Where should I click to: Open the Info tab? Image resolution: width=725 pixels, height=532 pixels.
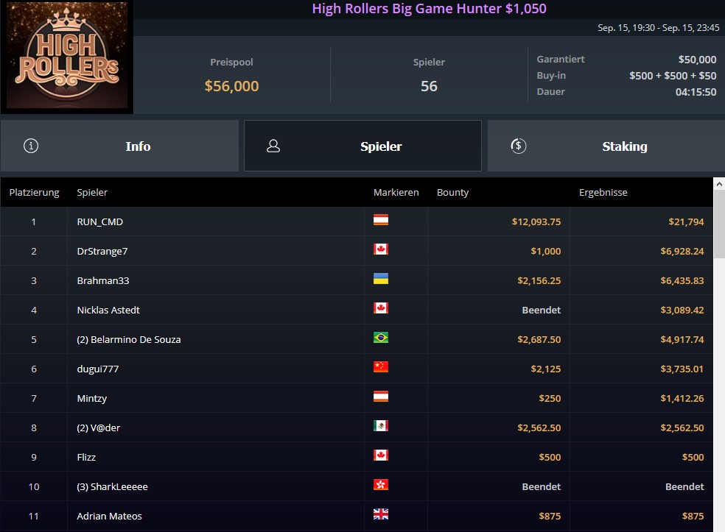click(x=120, y=146)
